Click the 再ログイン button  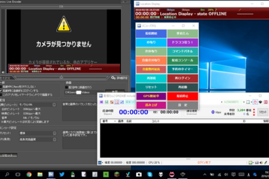pos(182,78)
